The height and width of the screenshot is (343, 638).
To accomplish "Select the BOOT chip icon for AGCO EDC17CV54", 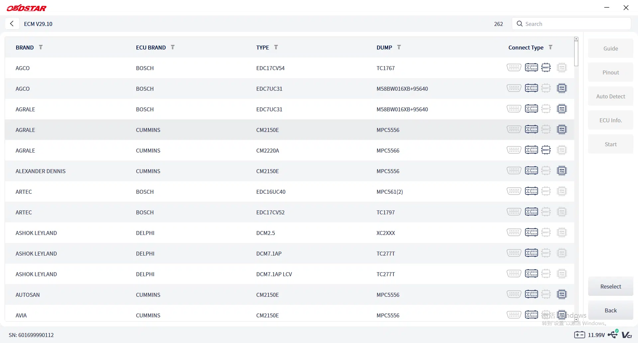I will tap(546, 68).
